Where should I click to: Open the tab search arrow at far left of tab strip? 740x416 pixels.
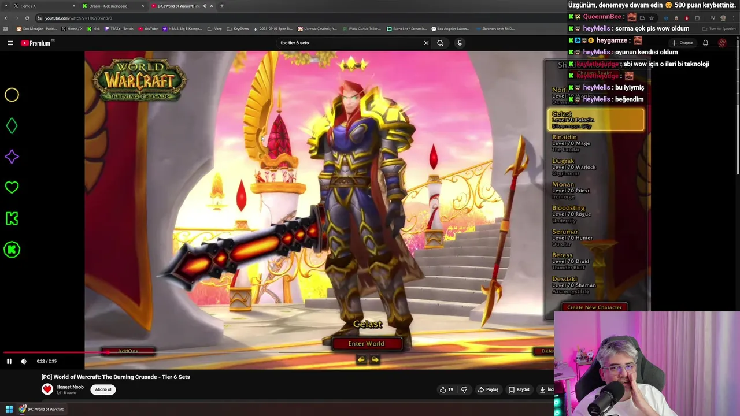pos(6,6)
